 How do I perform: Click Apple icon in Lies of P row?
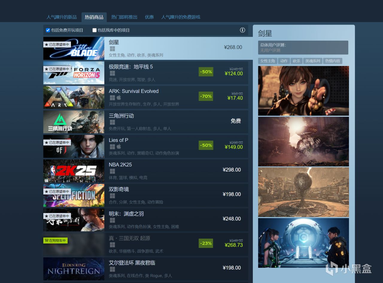click(x=118, y=147)
